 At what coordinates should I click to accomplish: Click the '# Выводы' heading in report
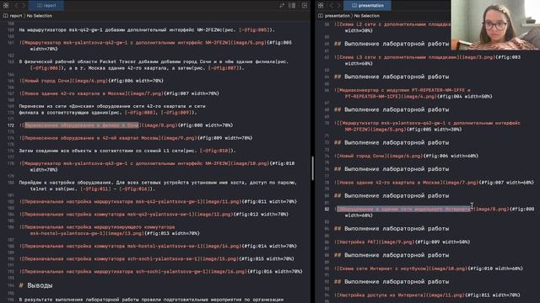click(x=36, y=285)
